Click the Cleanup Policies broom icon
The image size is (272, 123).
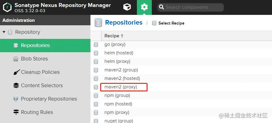point(16,72)
